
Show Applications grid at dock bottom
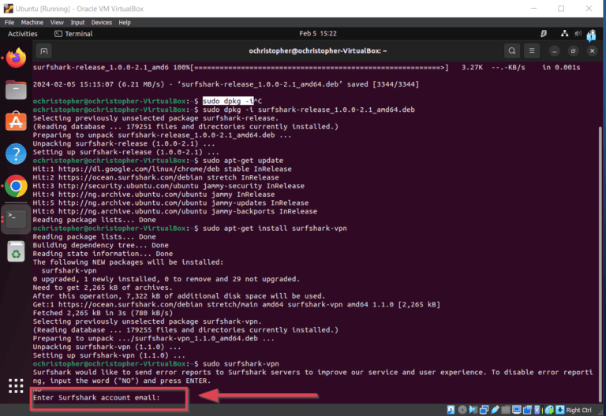[16, 385]
